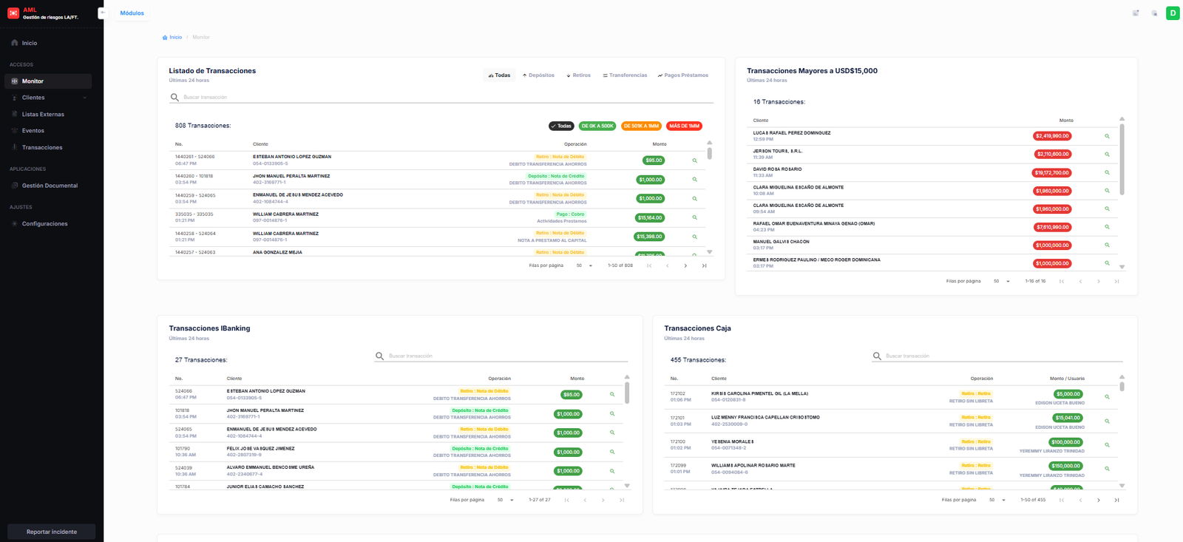Viewport: 1183px width, 542px height.
Task: Inspect the $5,000.00 Caja transaction magnifier
Action: (1107, 397)
